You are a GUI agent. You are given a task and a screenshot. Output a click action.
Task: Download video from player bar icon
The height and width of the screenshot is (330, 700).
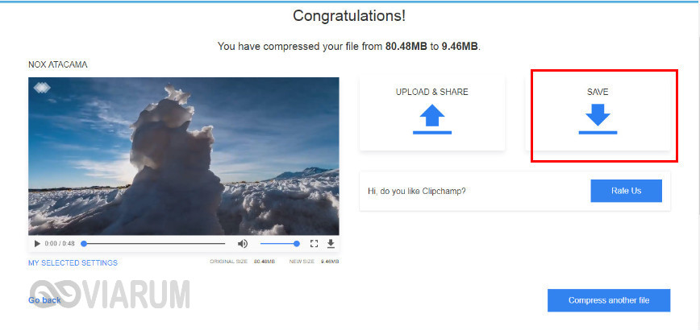click(331, 244)
